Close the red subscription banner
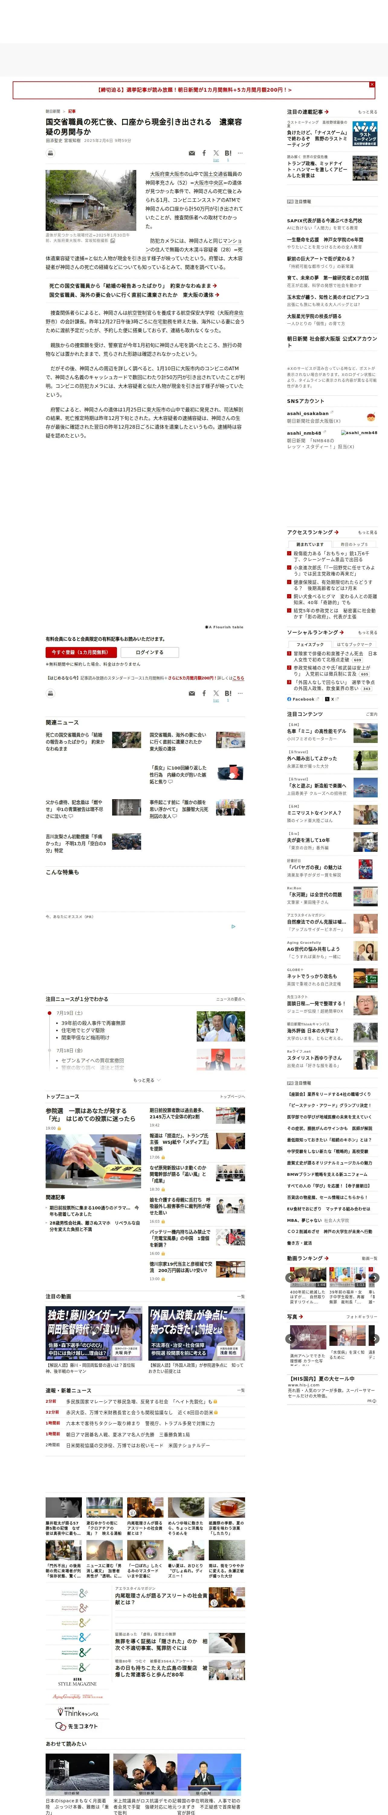The height and width of the screenshot is (1815, 388). [372, 85]
